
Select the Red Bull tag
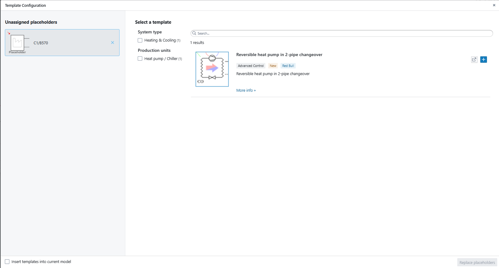point(288,66)
